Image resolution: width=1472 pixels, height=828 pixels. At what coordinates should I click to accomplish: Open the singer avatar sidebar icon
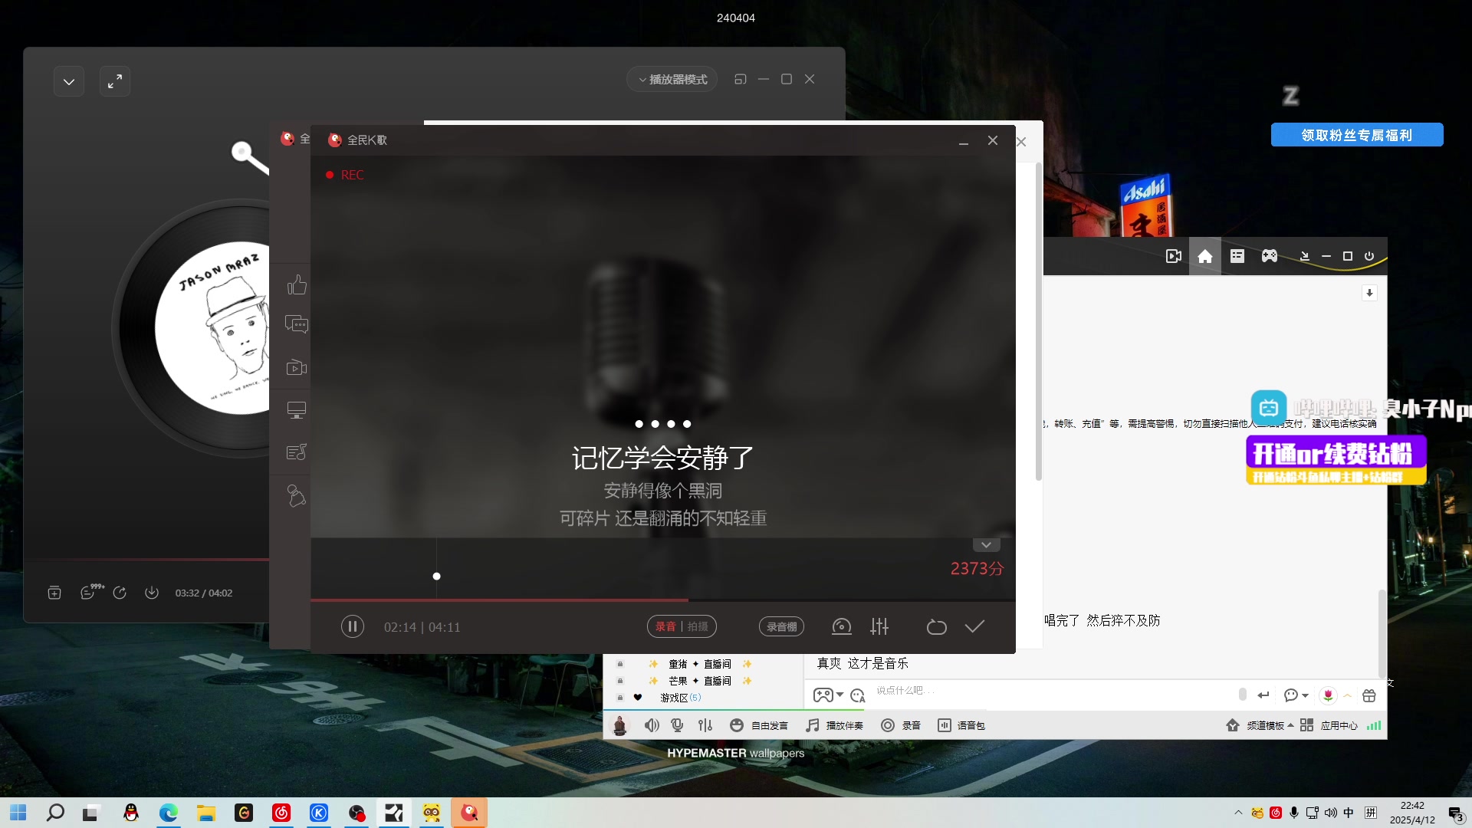coord(297,496)
